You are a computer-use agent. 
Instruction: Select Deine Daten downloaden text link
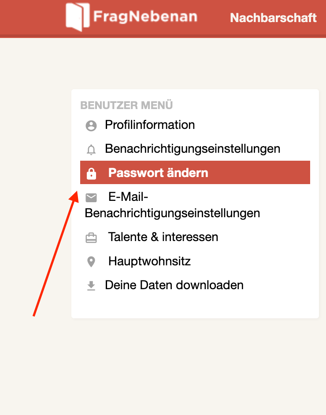[x=174, y=285]
